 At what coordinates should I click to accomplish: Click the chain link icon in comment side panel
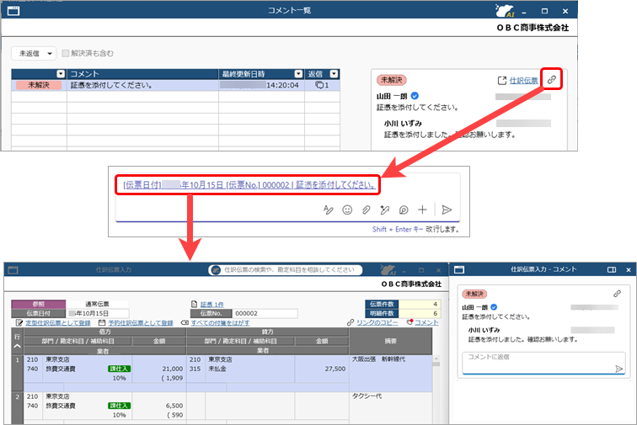(617, 294)
